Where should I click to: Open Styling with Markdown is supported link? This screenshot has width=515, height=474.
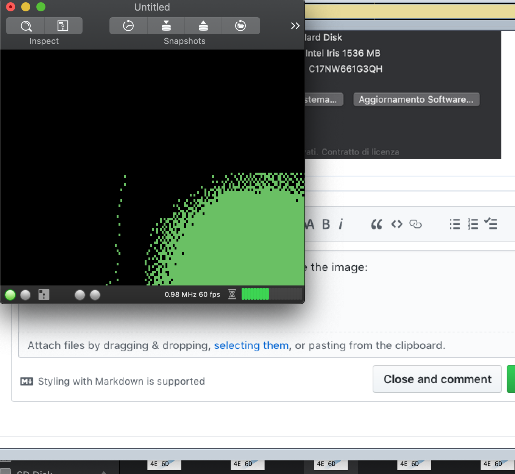121,381
